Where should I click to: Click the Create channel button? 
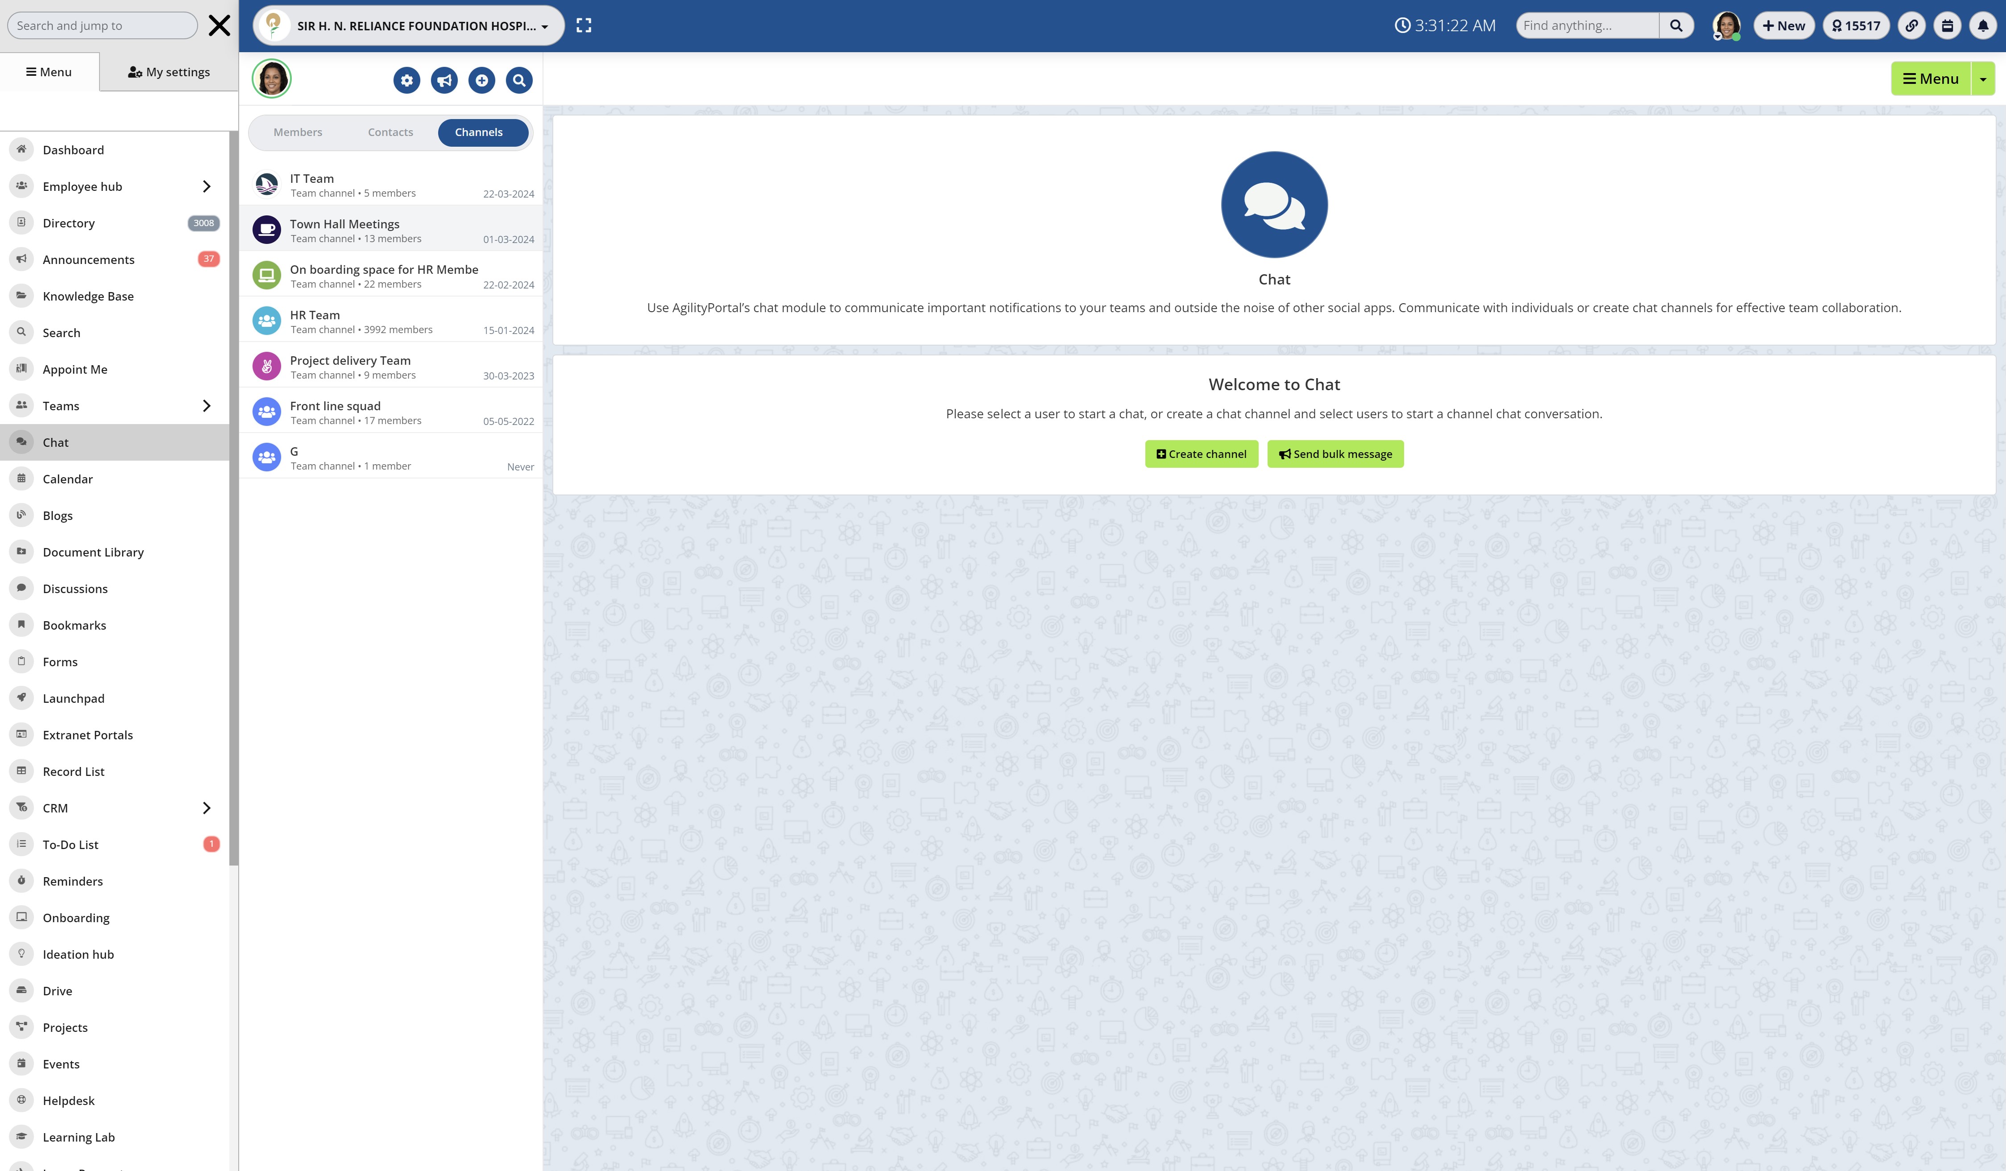coord(1201,454)
